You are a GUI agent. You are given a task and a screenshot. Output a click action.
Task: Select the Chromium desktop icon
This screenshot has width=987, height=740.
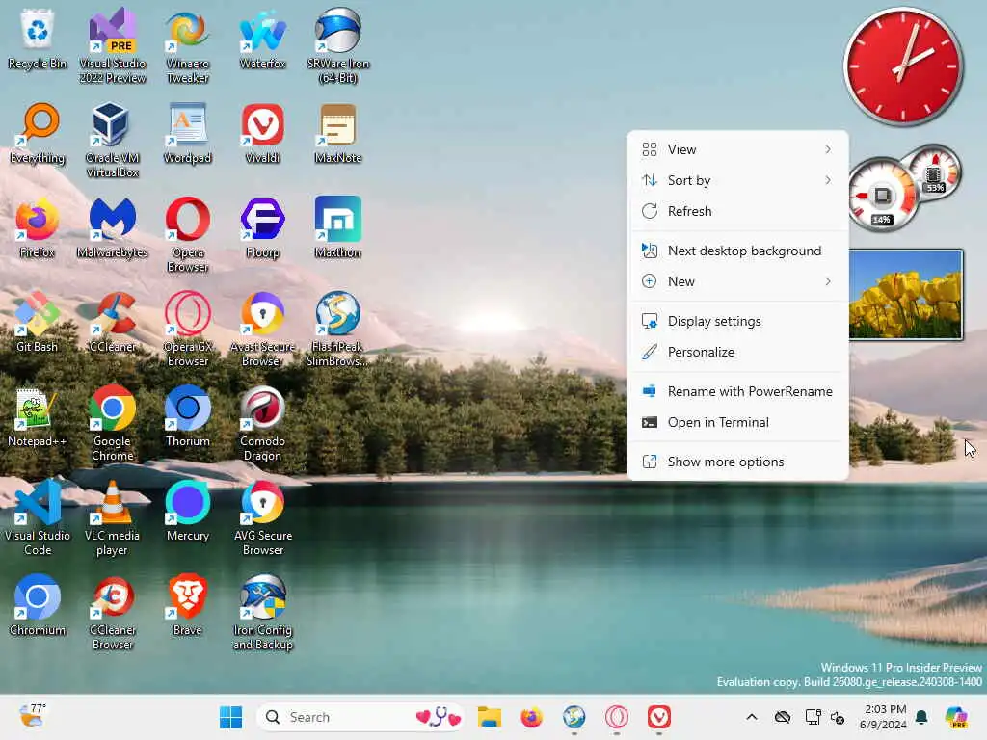(38, 605)
